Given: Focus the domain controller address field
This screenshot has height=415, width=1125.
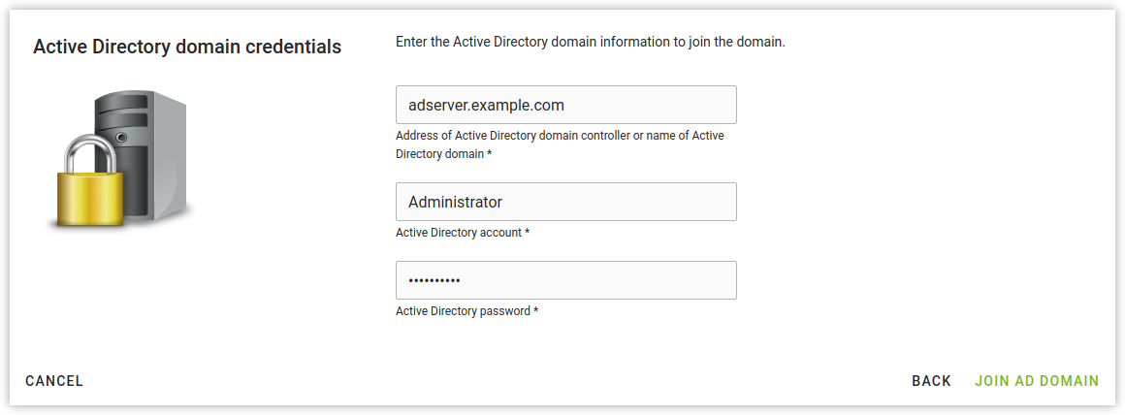Looking at the screenshot, I should pos(565,105).
